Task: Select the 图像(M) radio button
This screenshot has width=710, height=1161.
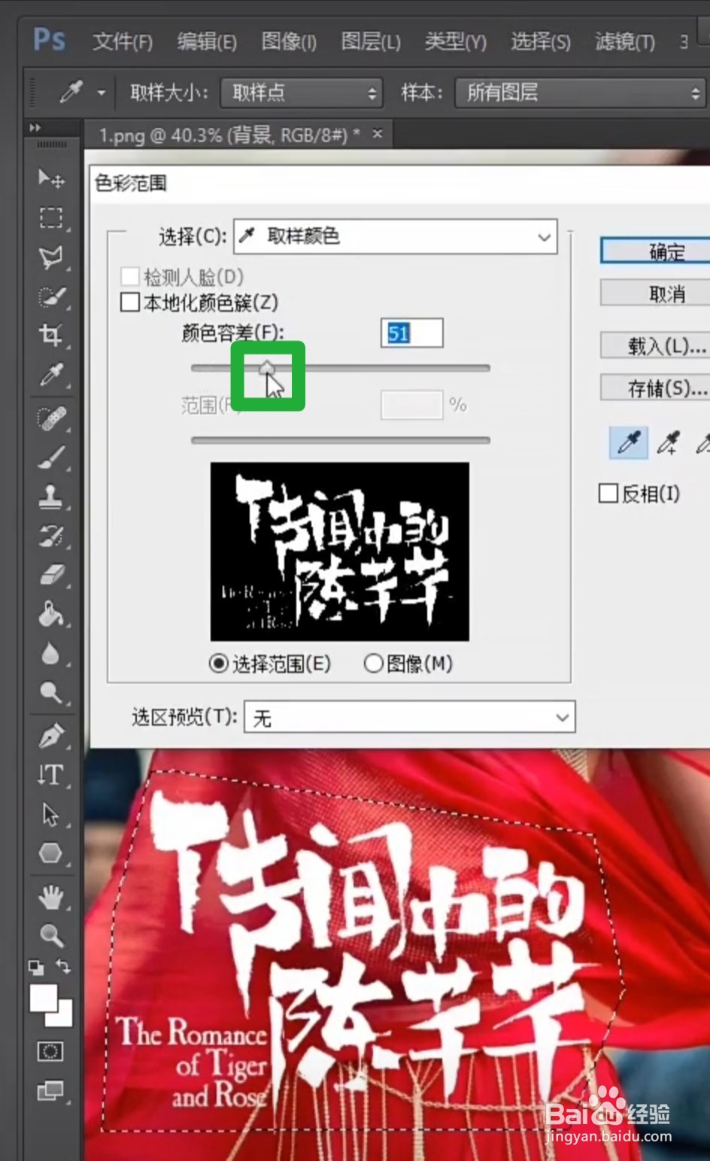Action: click(x=373, y=664)
